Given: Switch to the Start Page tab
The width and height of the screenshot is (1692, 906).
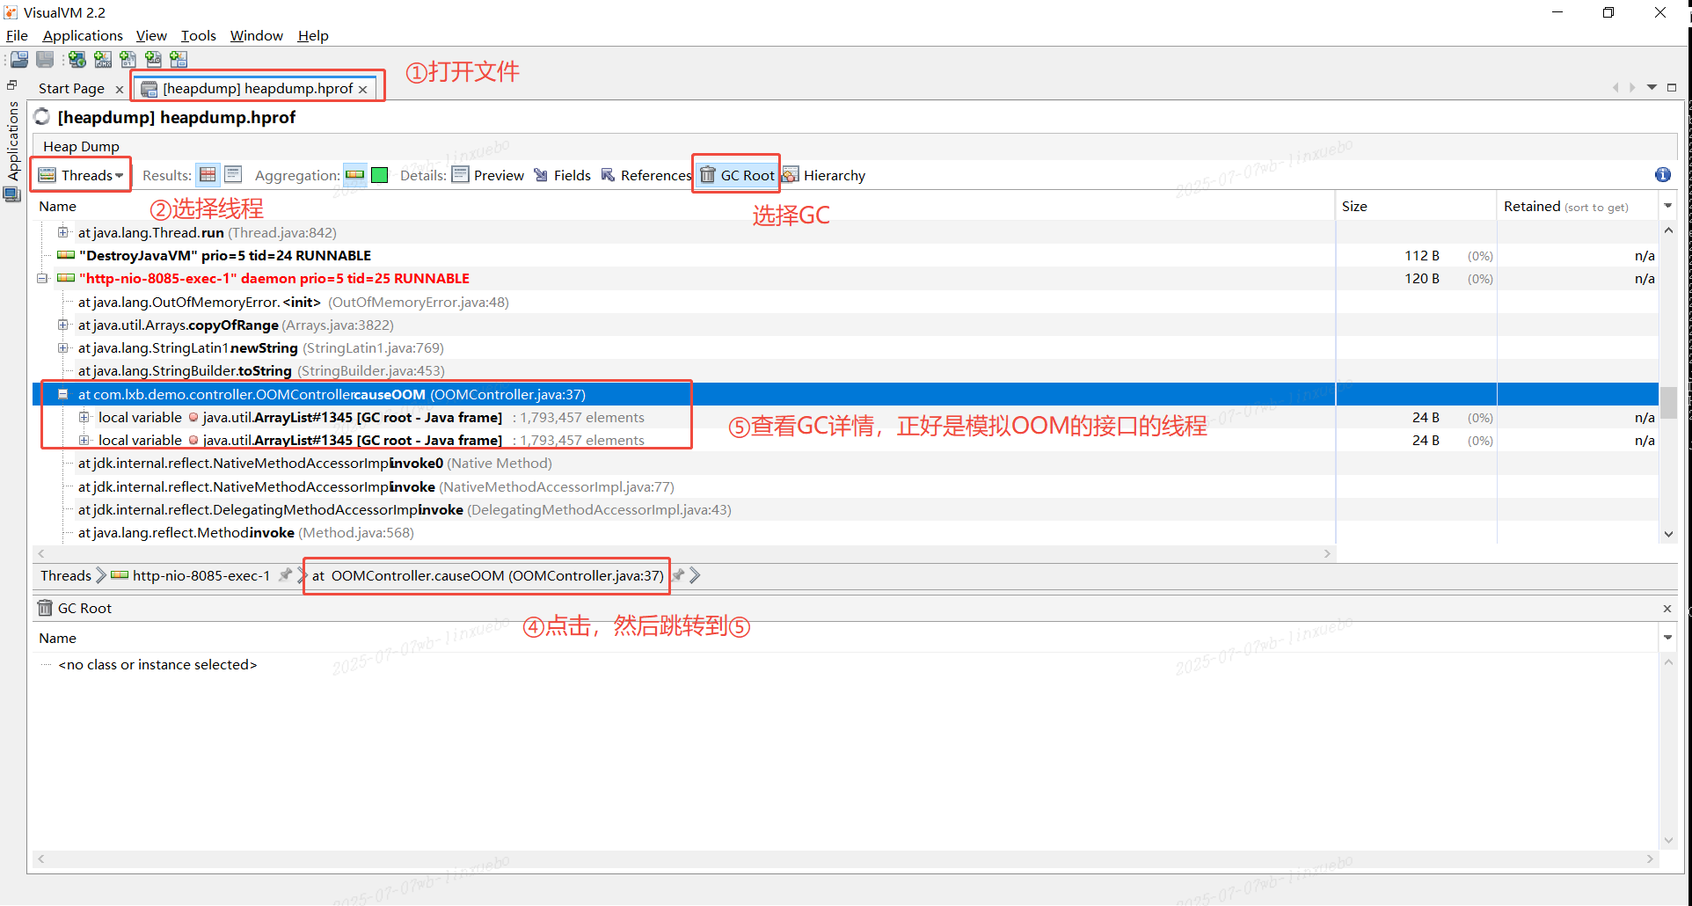Looking at the screenshot, I should tap(70, 88).
